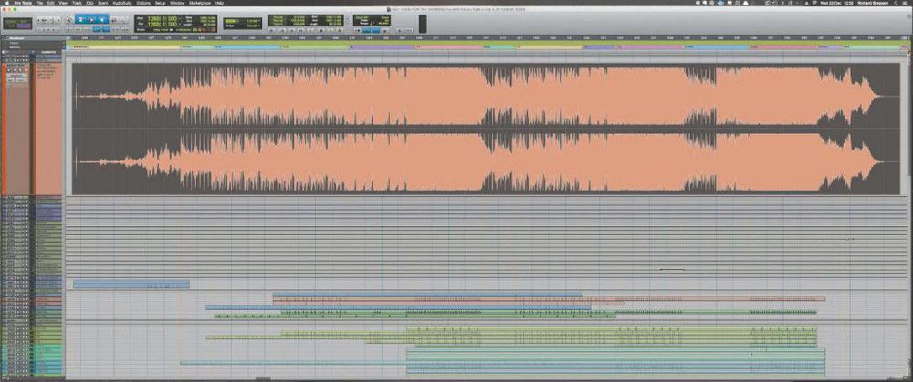Click the Apple menu icon
The height and width of the screenshot is (382, 913).
click(x=6, y=3)
